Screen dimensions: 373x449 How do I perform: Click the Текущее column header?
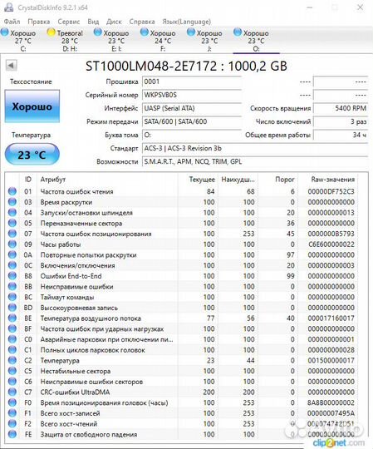(198, 180)
